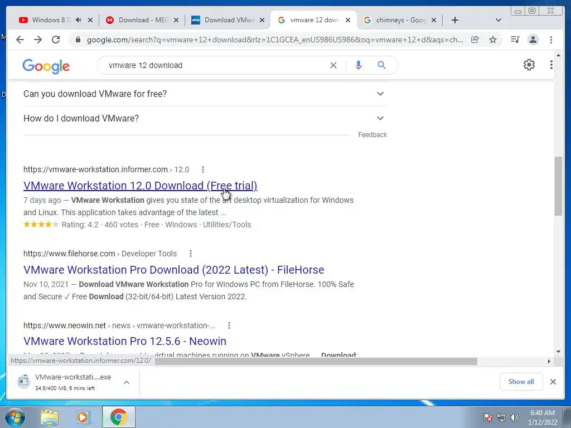Switch to chimneys Google tab
This screenshot has width=571, height=428.
pos(400,20)
